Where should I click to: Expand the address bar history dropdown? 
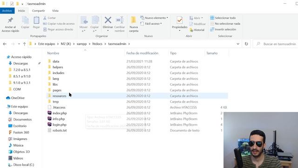[238, 44]
